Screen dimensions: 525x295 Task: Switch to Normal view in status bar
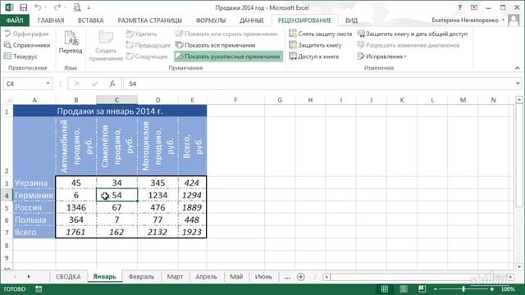[x=385, y=289]
